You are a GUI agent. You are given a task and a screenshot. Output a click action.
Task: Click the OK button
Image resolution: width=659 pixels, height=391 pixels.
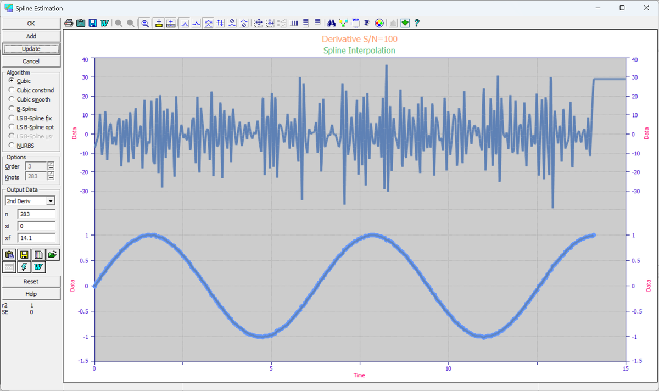(31, 24)
